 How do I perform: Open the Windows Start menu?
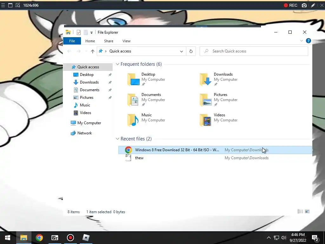(x=8, y=238)
